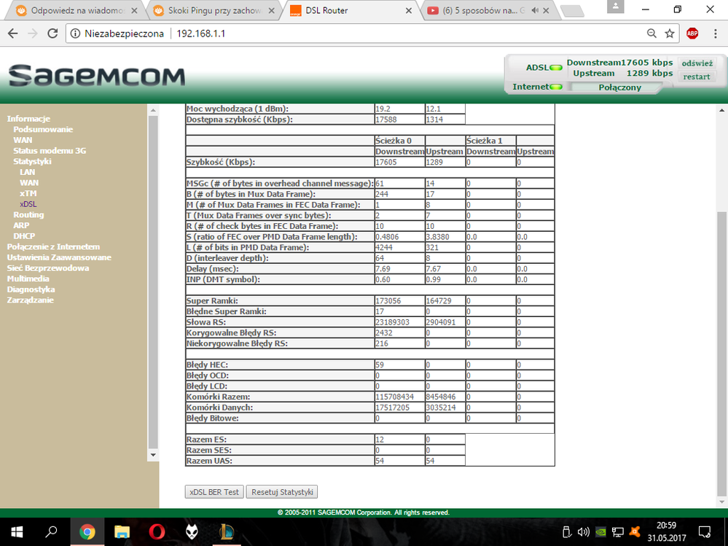Open the volume control in system tray
This screenshot has width=728, height=546.
tap(583, 531)
